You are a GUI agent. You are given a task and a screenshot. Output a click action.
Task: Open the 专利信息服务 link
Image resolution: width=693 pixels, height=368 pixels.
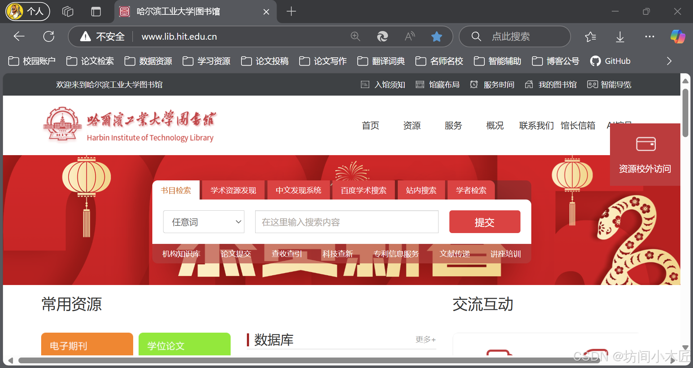coord(396,254)
